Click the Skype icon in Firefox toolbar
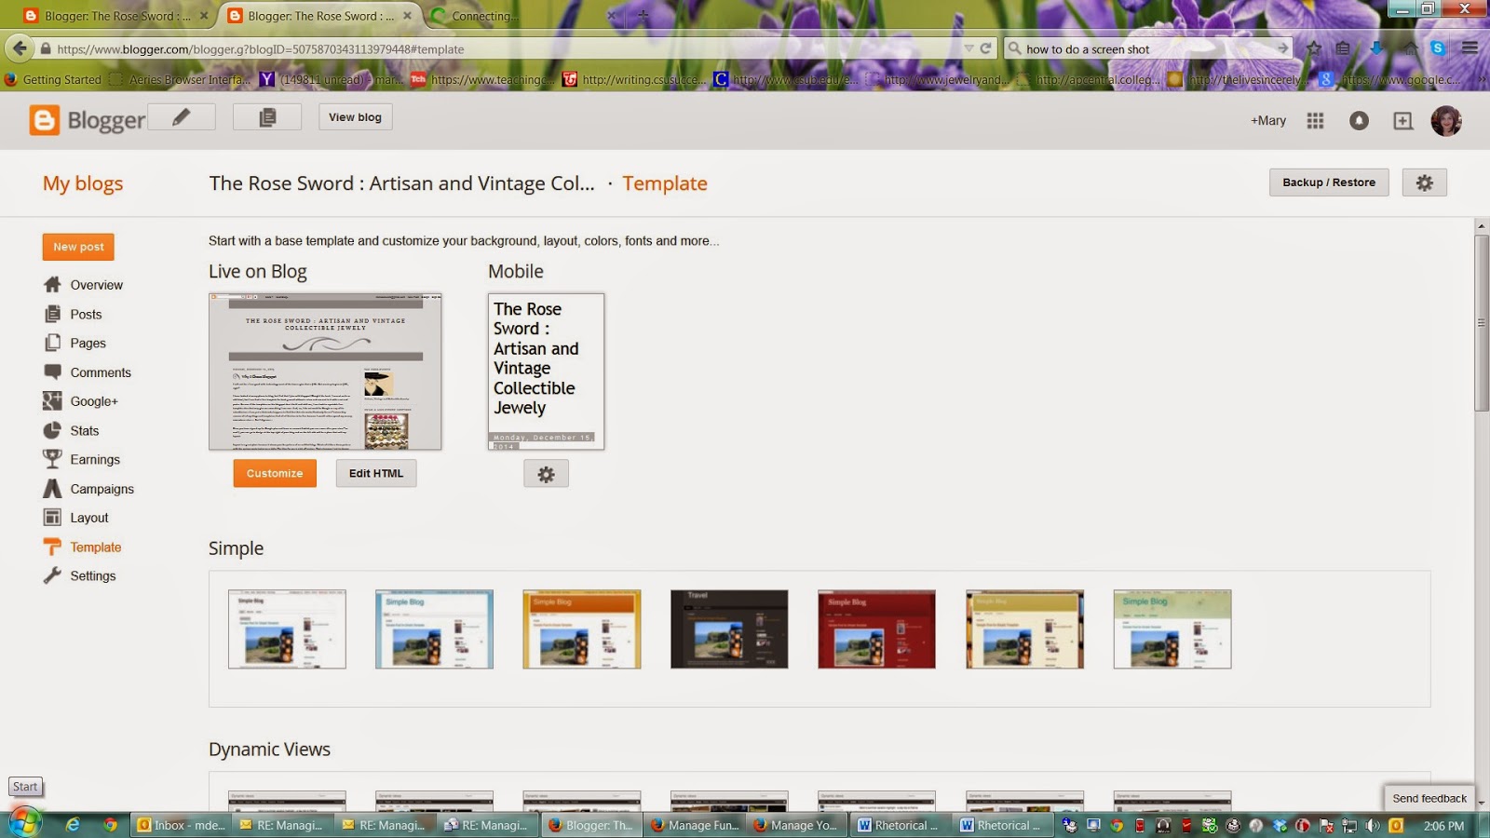The width and height of the screenshot is (1490, 838). (x=1439, y=48)
